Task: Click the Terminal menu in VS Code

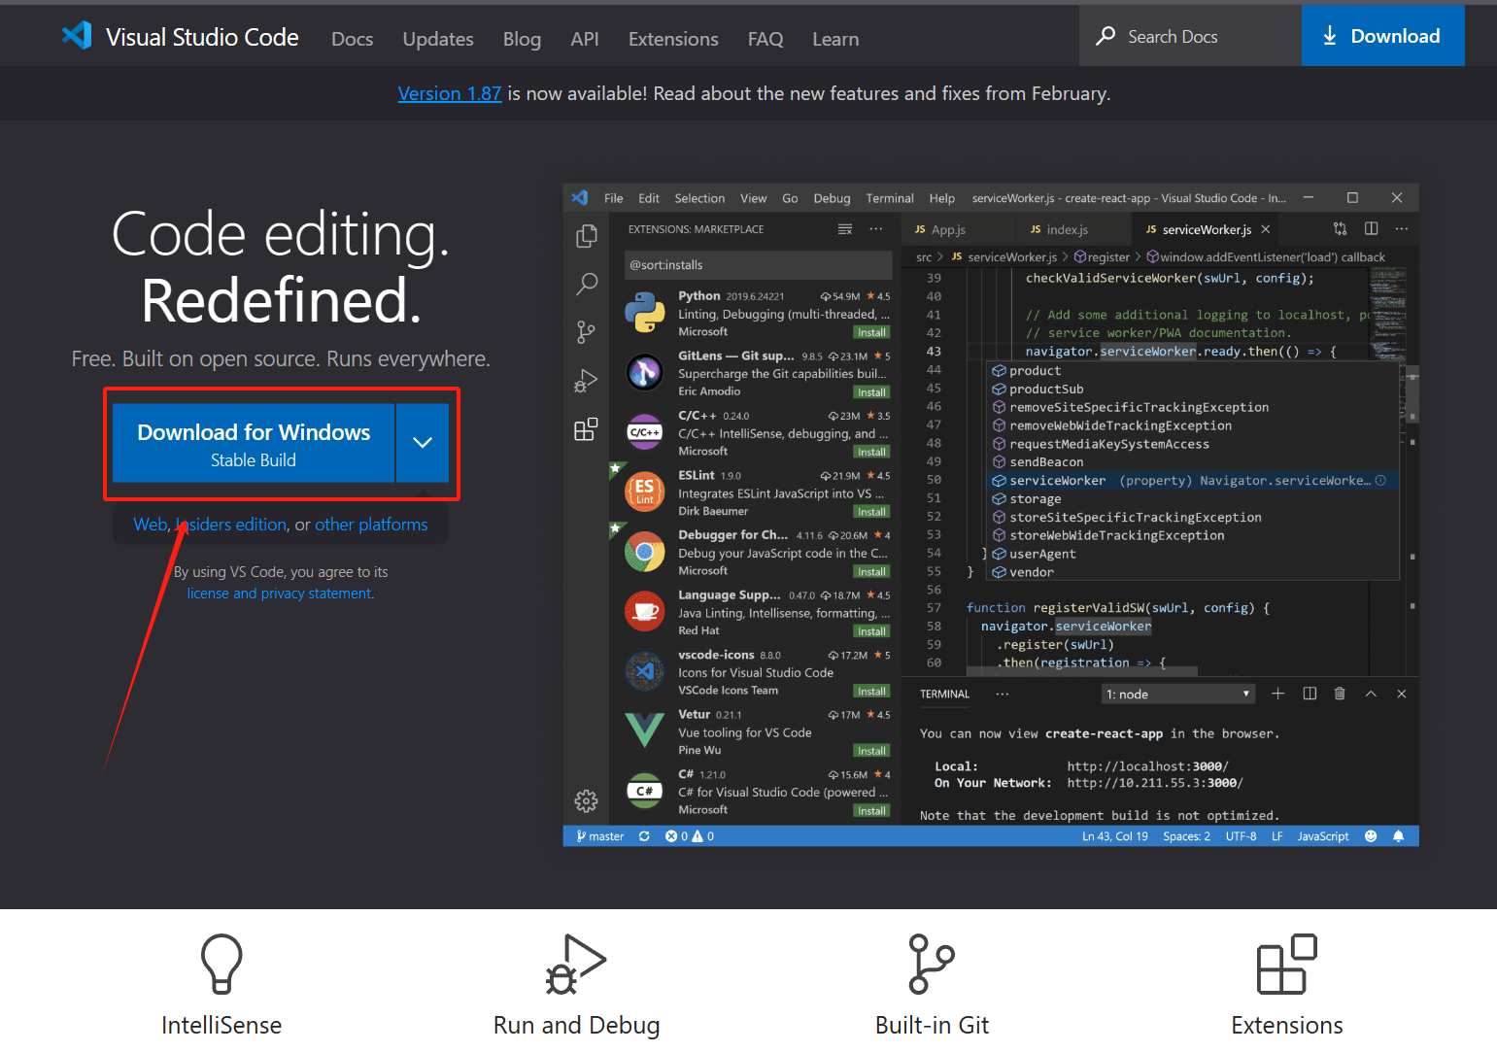Action: [890, 198]
